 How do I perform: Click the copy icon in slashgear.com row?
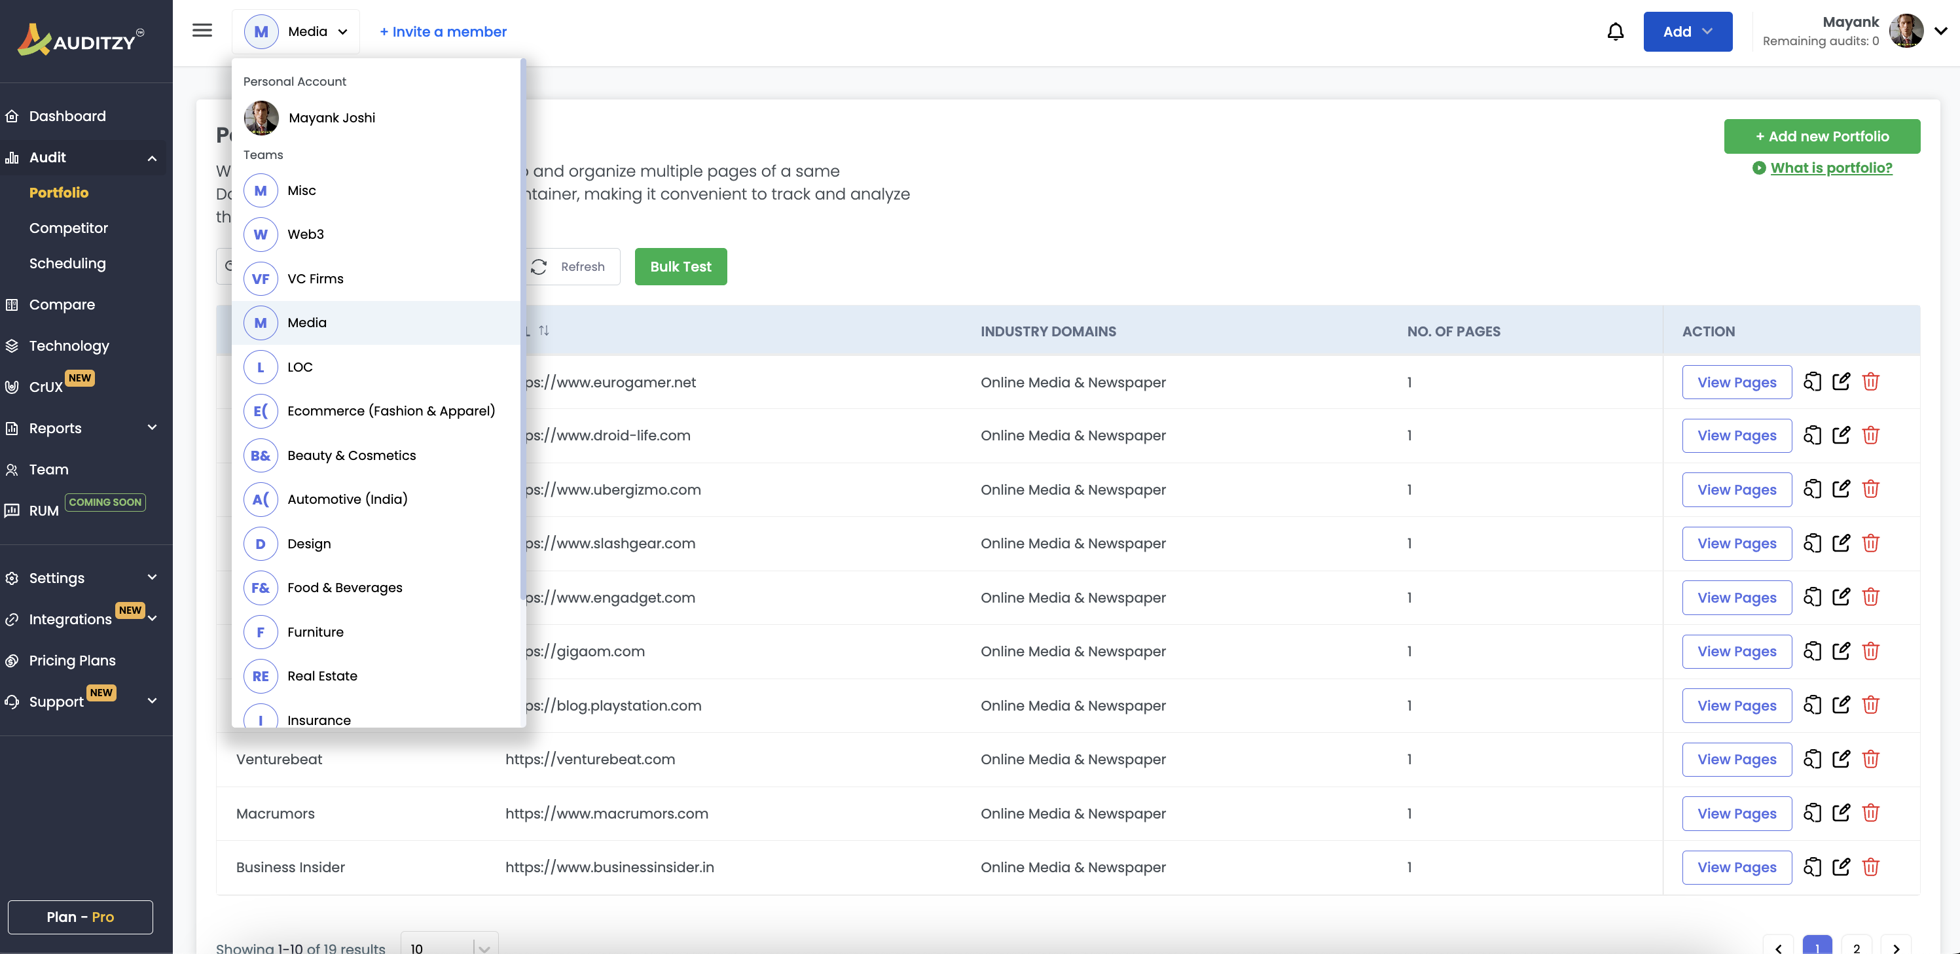[x=1813, y=543]
